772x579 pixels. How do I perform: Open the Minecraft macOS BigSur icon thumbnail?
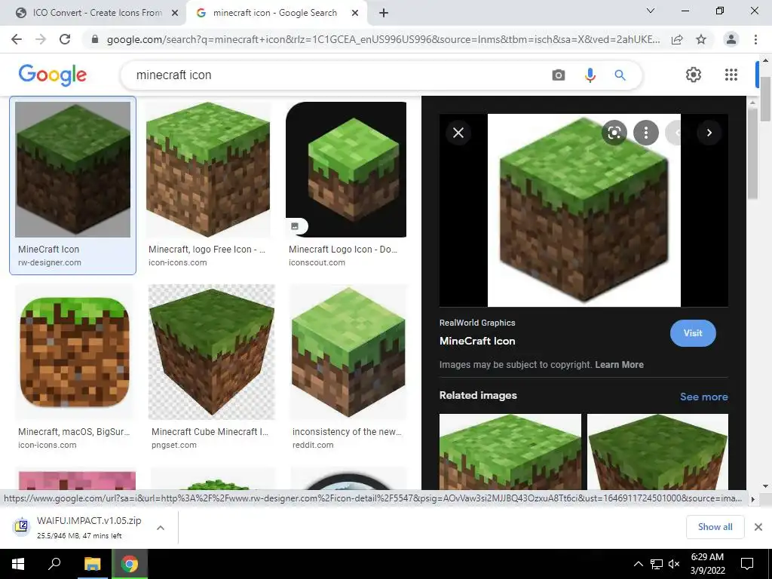[74, 351]
